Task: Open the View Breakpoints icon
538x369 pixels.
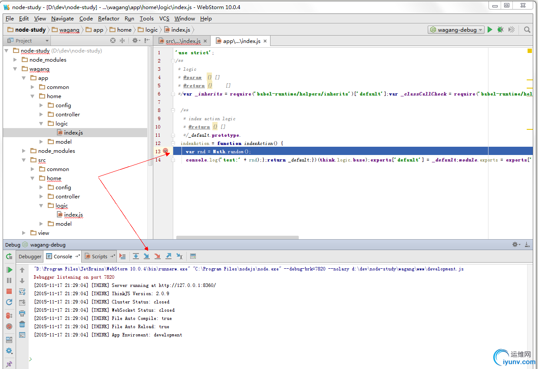Action: [x=9, y=316]
